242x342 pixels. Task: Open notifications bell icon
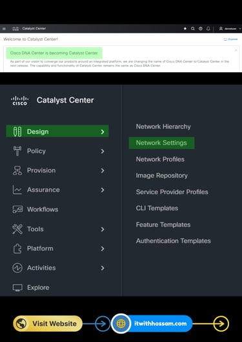point(208,28)
